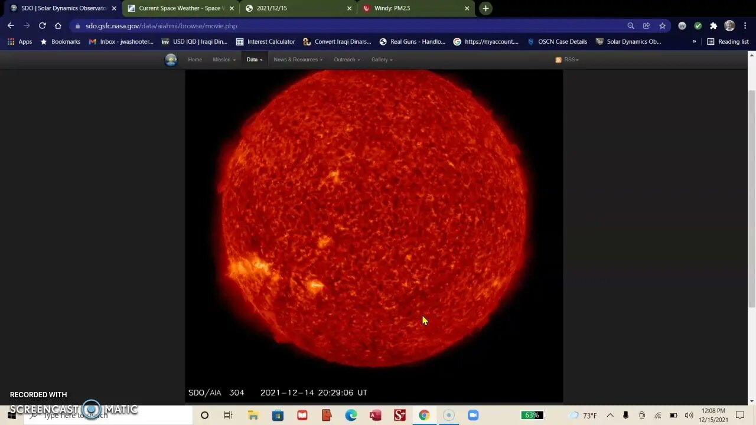This screenshot has height=425, width=756.
Task: Open the Reading list panel
Action: 728,42
